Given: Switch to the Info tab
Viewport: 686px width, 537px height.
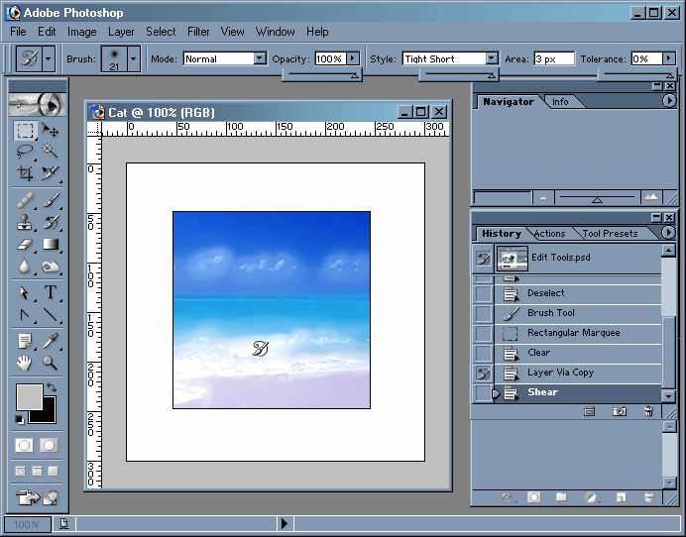Looking at the screenshot, I should point(560,102).
